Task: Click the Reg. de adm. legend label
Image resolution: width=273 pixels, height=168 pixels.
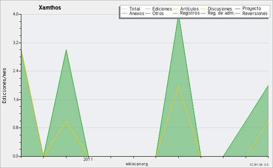Action: [221, 13]
